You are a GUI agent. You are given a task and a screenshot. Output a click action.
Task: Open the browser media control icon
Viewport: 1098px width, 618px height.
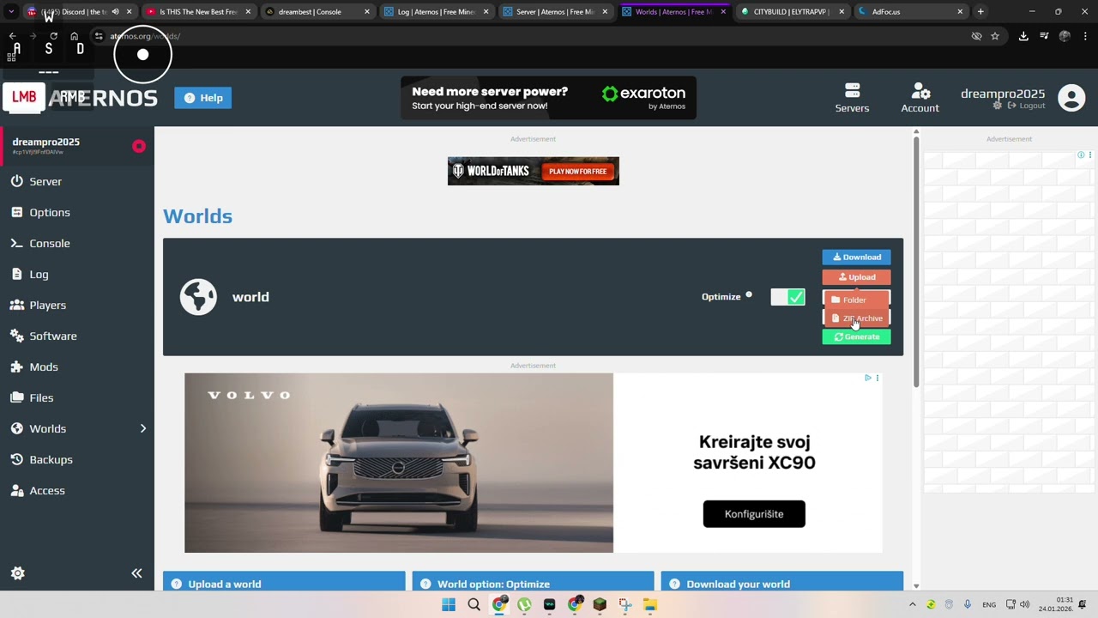point(1044,36)
